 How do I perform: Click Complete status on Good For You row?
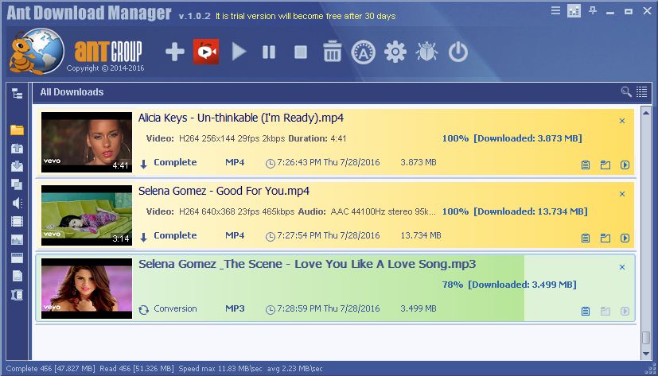(x=175, y=235)
